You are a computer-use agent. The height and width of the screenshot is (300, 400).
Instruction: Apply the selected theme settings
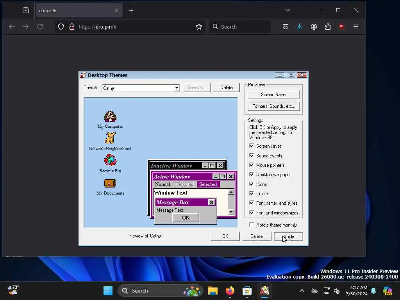[288, 236]
